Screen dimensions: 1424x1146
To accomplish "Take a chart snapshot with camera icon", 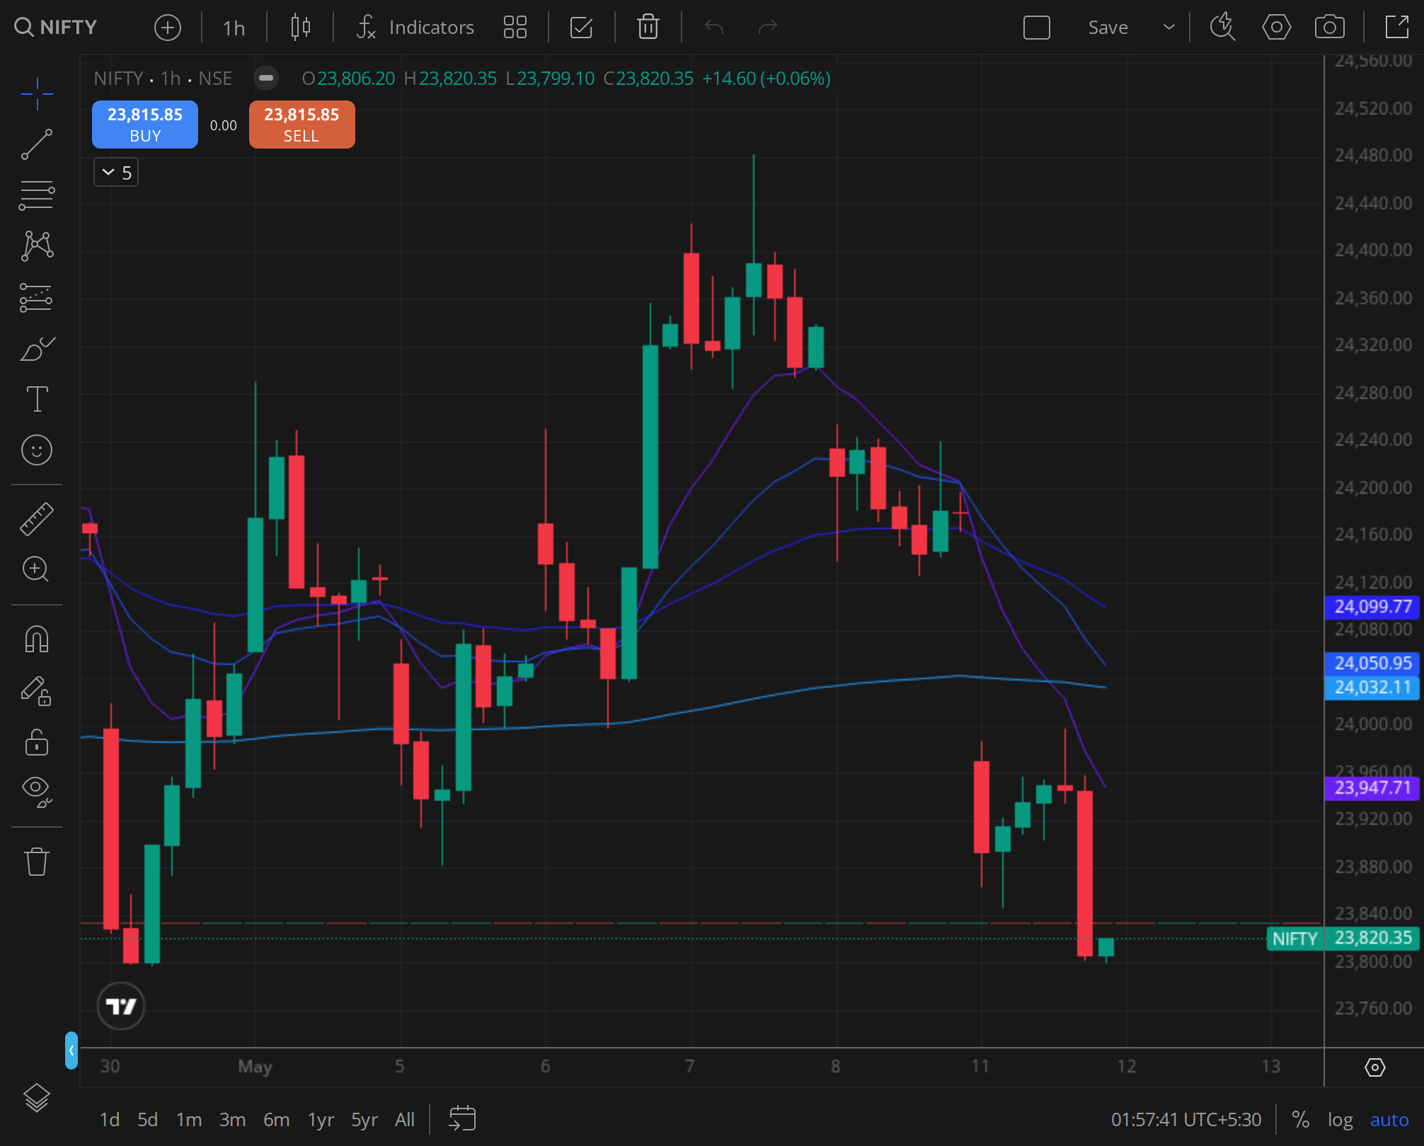I will [1330, 28].
